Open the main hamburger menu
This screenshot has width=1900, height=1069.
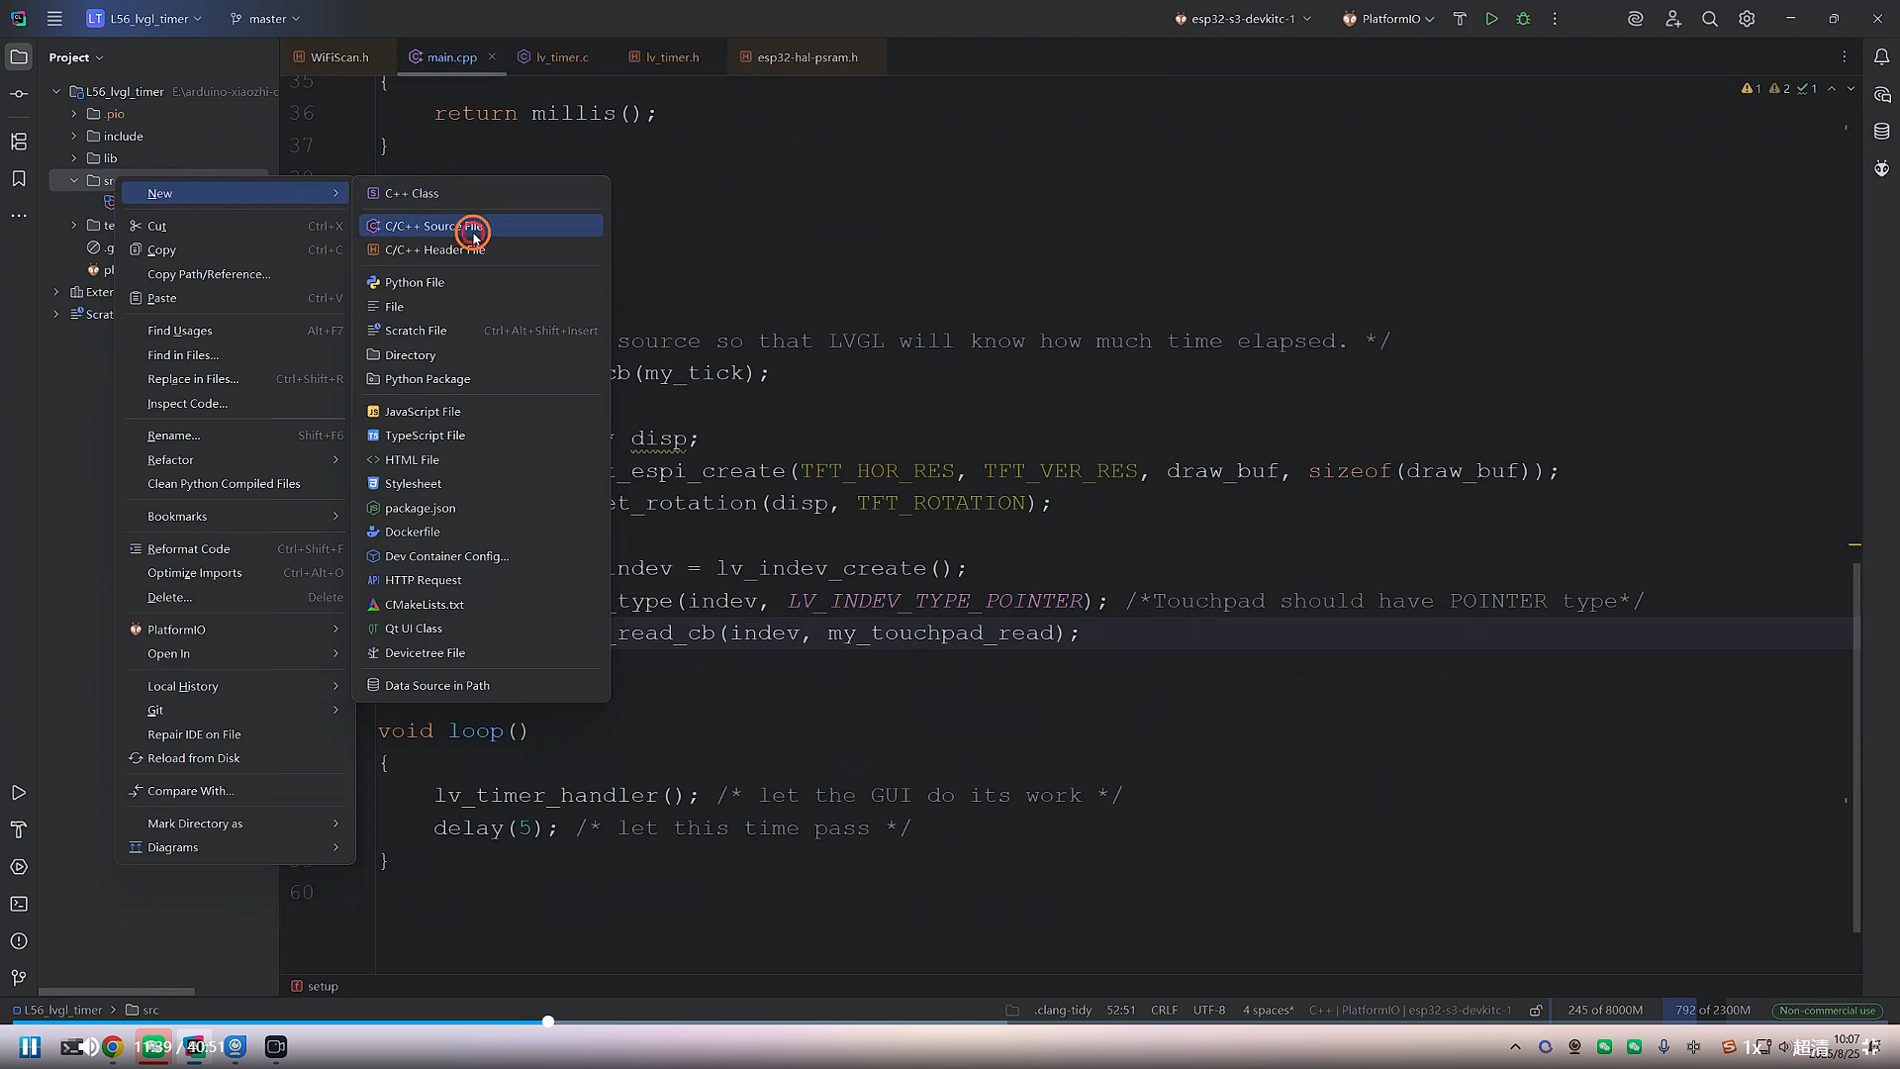54,19
